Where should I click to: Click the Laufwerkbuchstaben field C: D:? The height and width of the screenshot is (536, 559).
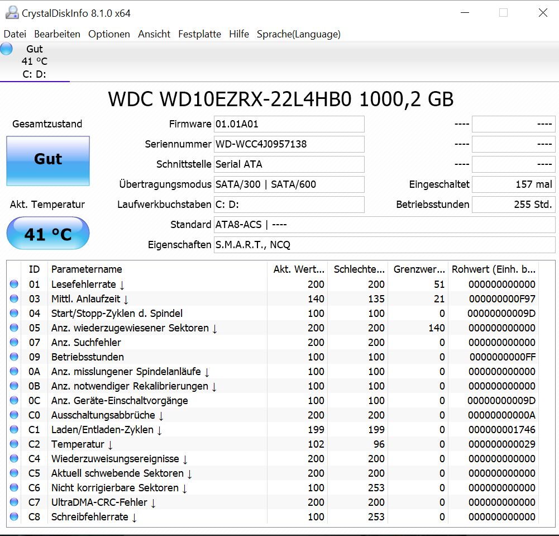289,205
